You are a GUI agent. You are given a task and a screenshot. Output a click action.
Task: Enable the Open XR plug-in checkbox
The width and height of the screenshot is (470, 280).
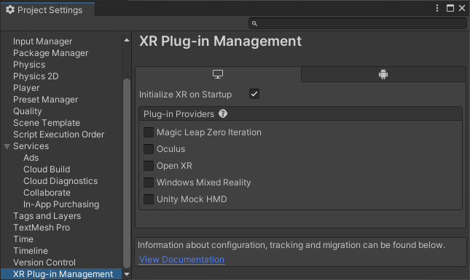click(149, 166)
